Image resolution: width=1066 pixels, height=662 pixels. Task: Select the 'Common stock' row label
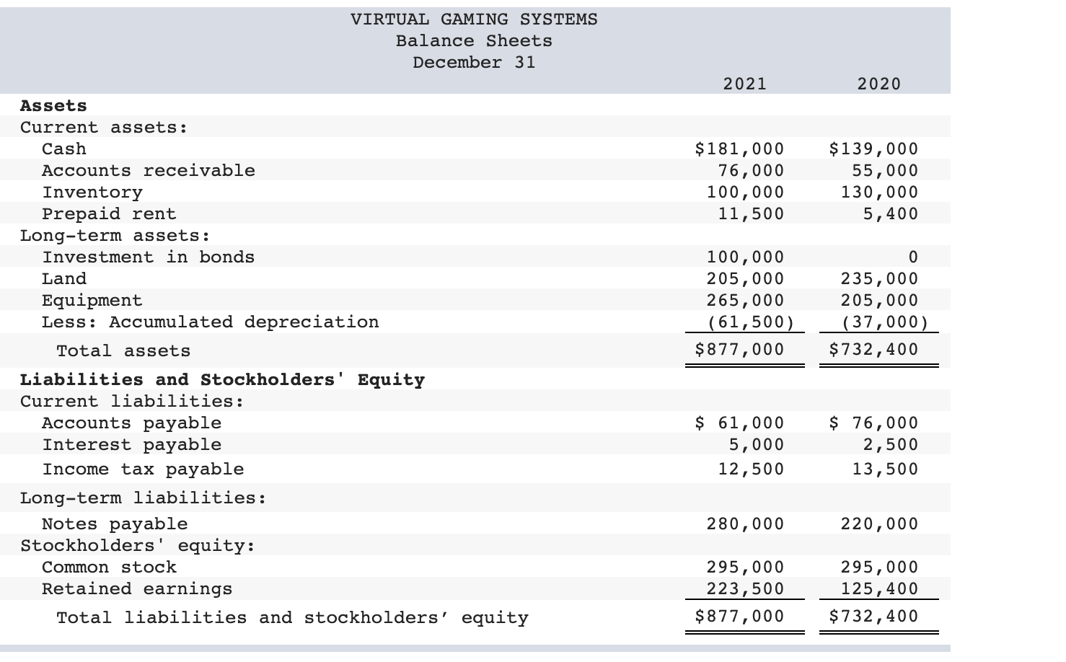pos(109,567)
